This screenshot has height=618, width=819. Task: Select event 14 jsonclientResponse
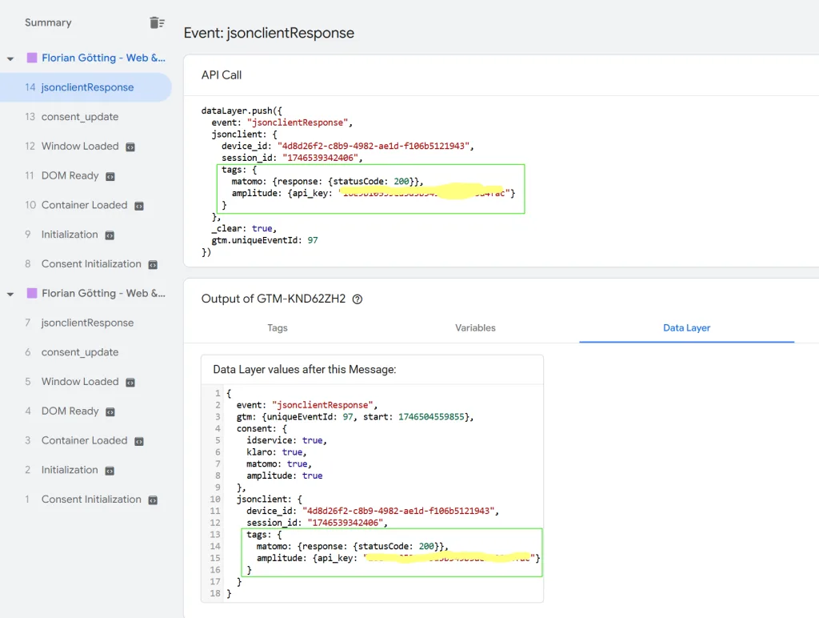pos(86,87)
